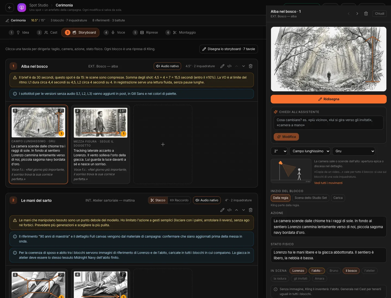This screenshot has width=391, height=298.
Task: Switch to the Montaggio step tab
Action: click(x=181, y=33)
